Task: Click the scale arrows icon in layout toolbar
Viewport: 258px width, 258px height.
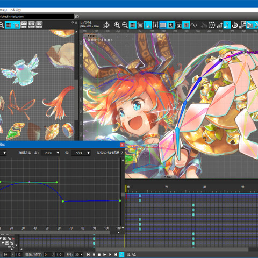Action: [242, 25]
